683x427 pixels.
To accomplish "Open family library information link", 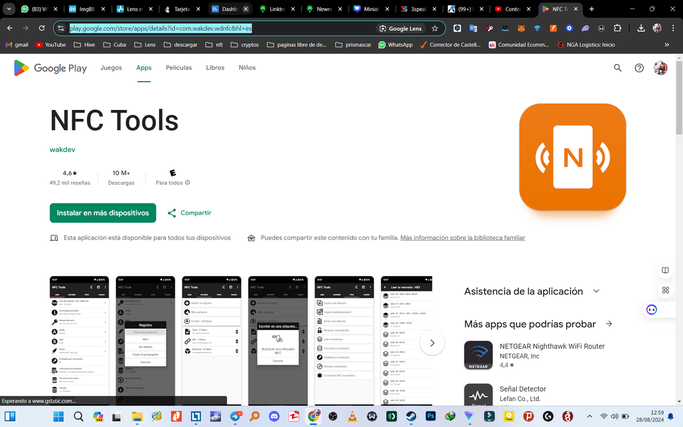I will [x=463, y=238].
